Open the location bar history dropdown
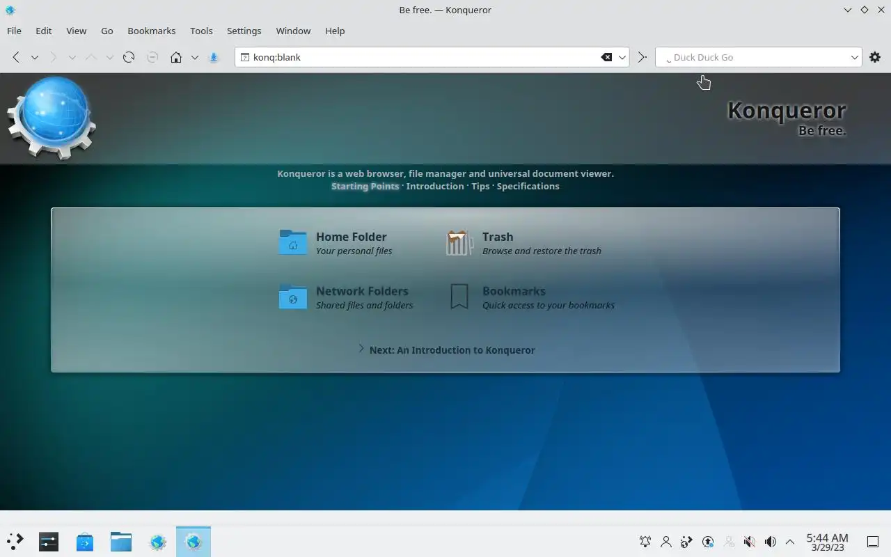Screen dimensions: 891x557 [622, 57]
